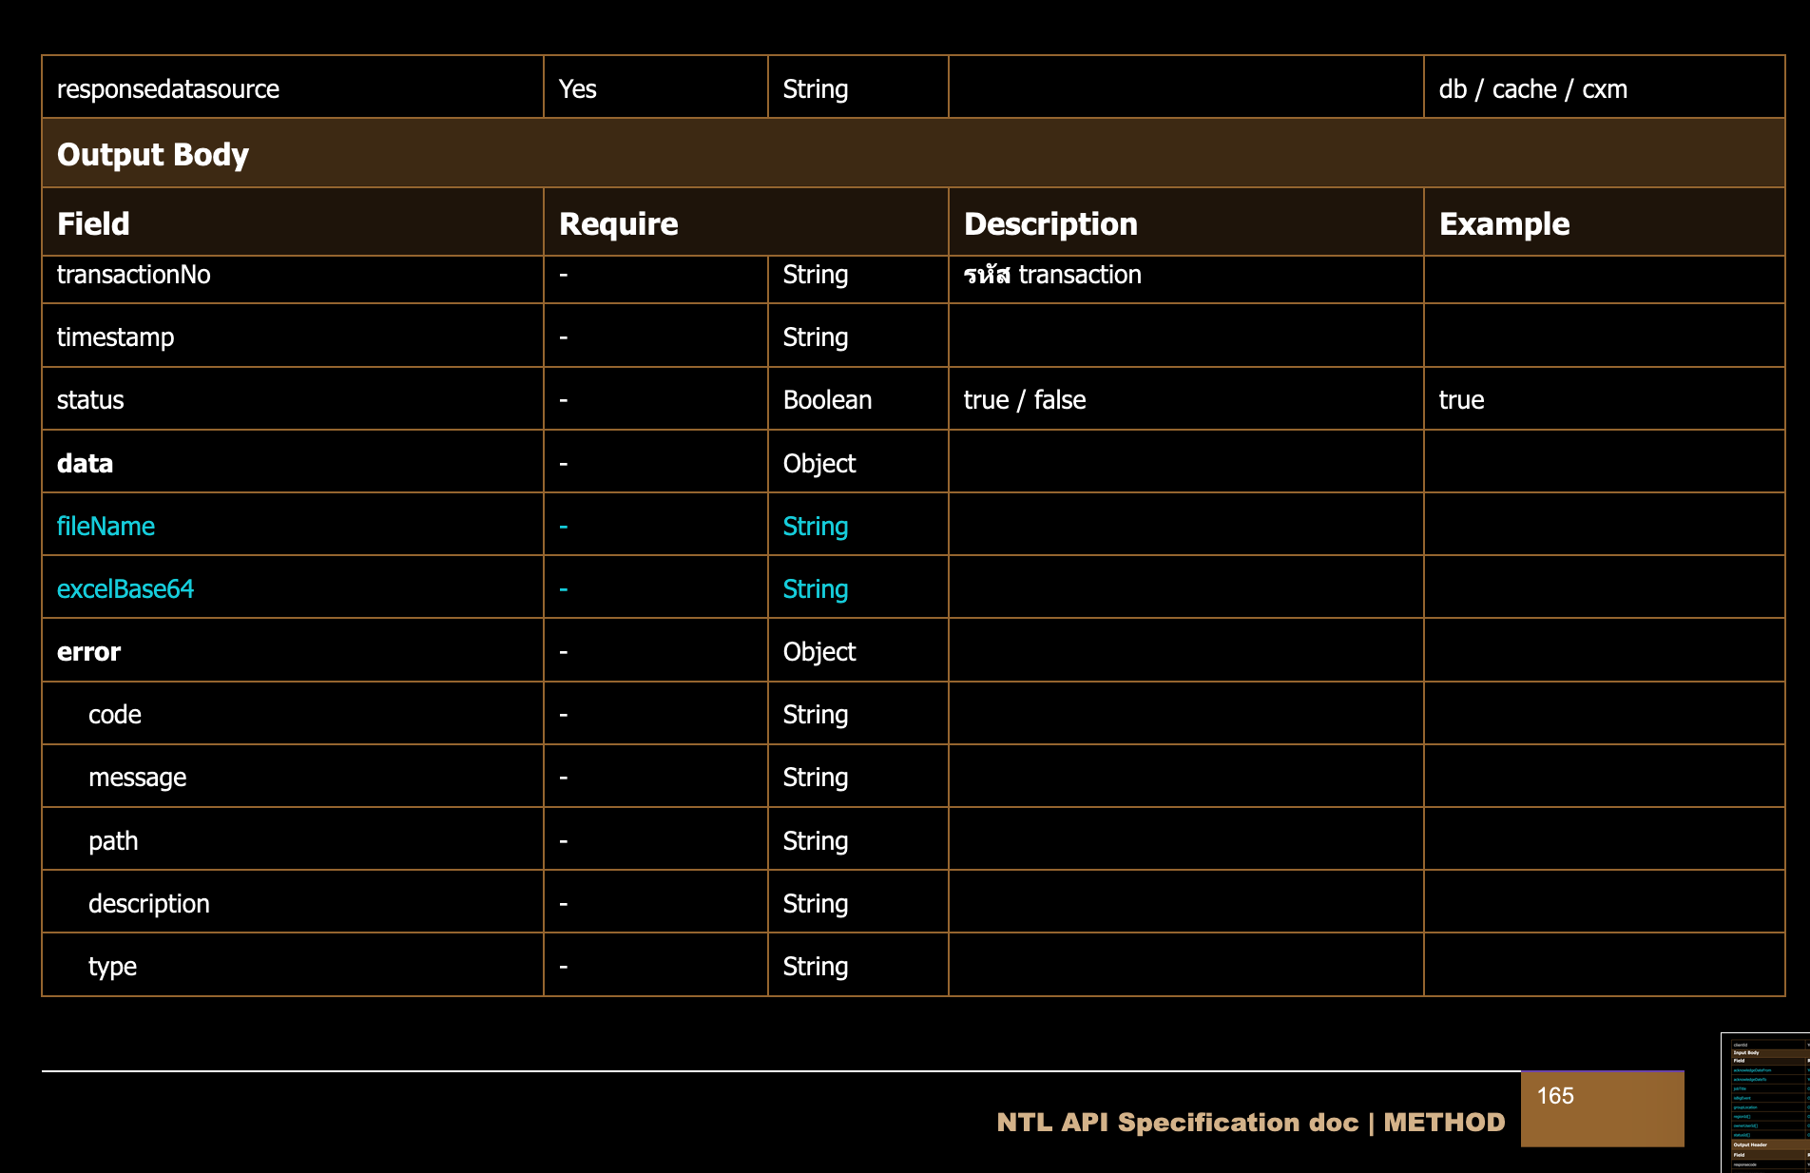Select the transactionNo field name
Image resolution: width=1810 pixels, height=1173 pixels.
(134, 275)
